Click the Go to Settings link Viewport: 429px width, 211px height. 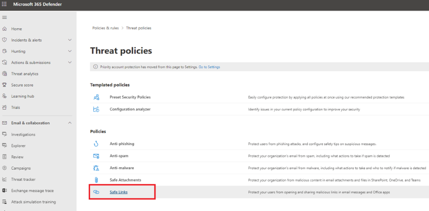click(209, 67)
